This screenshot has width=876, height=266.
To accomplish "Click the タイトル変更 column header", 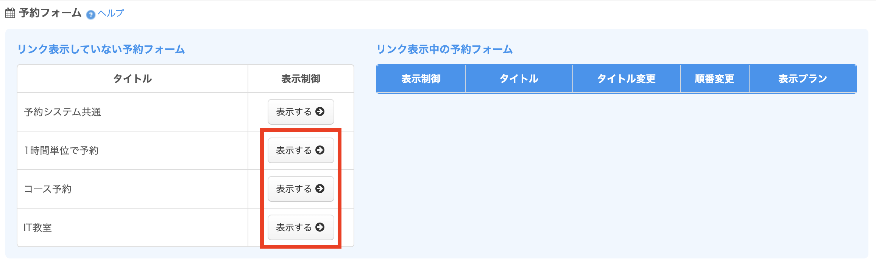I will [626, 79].
